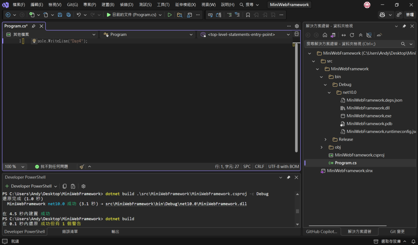The image size is (418, 245).
Task: Toggle auto-hide pin of Solution Explorer panel
Action: (404, 26)
